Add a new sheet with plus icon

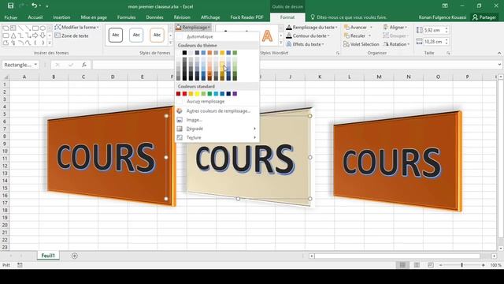(x=75, y=256)
